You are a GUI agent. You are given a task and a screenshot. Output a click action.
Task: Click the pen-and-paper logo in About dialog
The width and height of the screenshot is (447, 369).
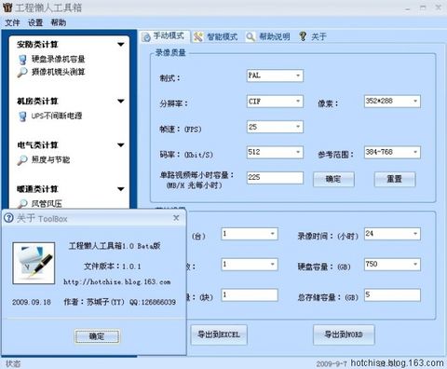point(34,263)
